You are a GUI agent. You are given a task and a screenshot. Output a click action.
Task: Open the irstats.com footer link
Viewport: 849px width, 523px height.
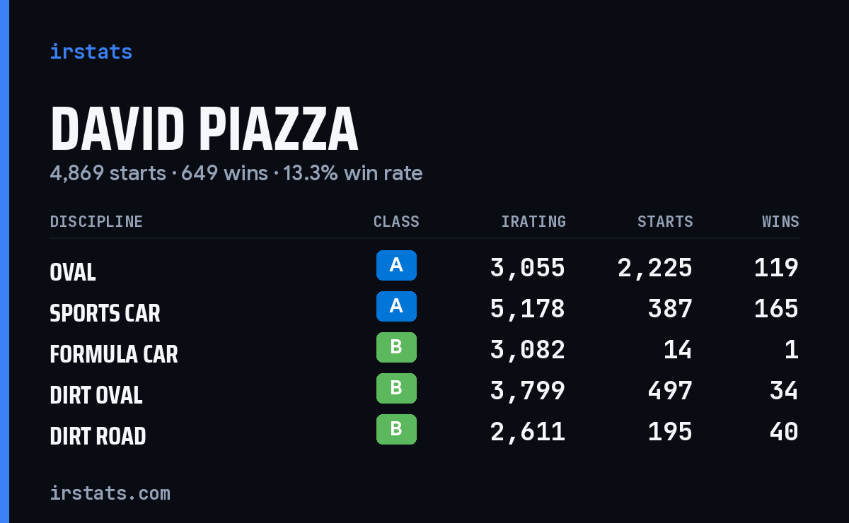pyautogui.click(x=110, y=493)
